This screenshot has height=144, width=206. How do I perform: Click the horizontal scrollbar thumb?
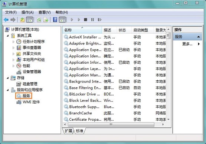point(111,124)
